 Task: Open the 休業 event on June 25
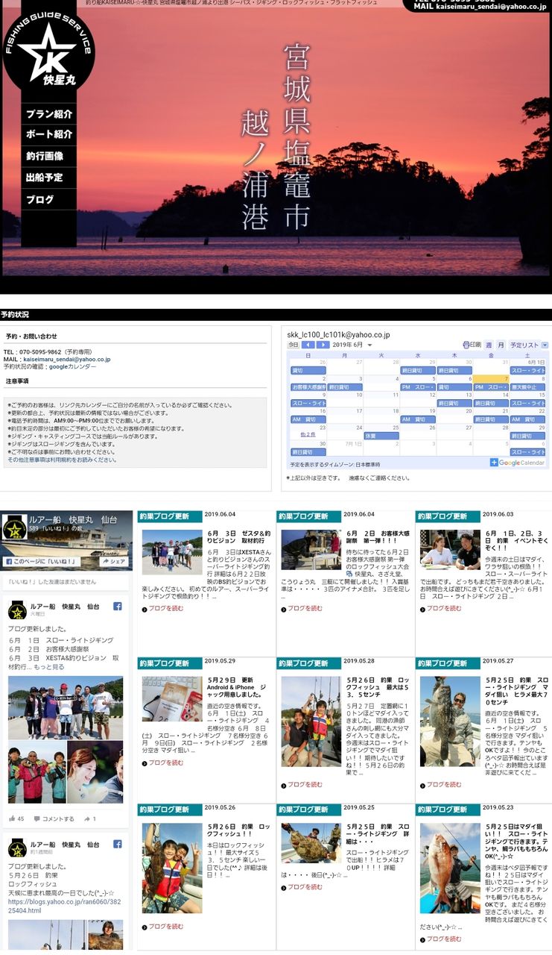[381, 436]
